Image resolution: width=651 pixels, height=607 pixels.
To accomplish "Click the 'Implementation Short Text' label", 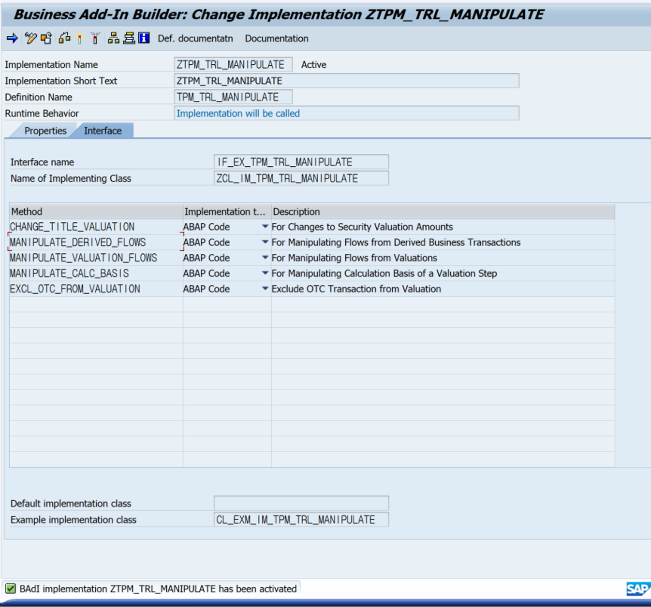I will (61, 81).
